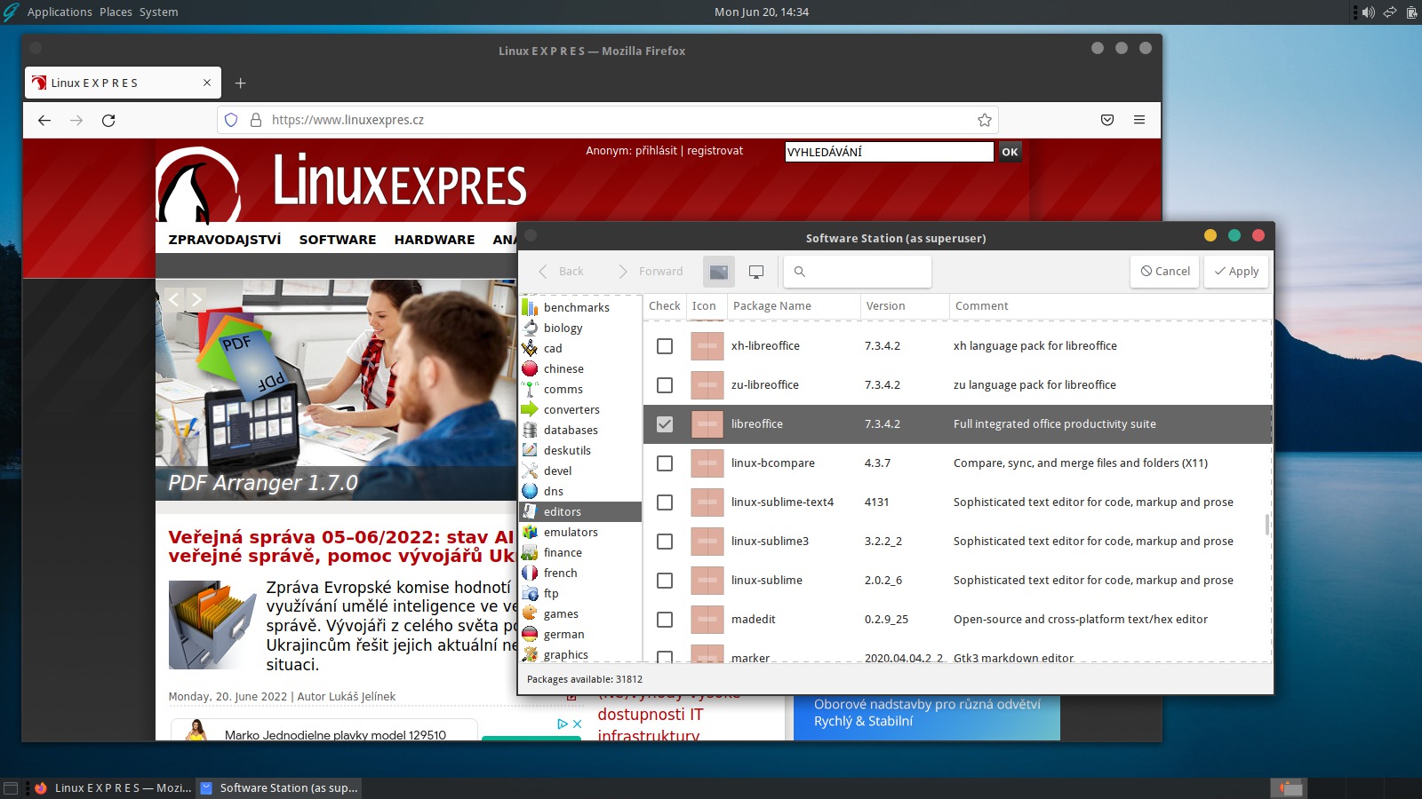Open the Places menu

[116, 12]
